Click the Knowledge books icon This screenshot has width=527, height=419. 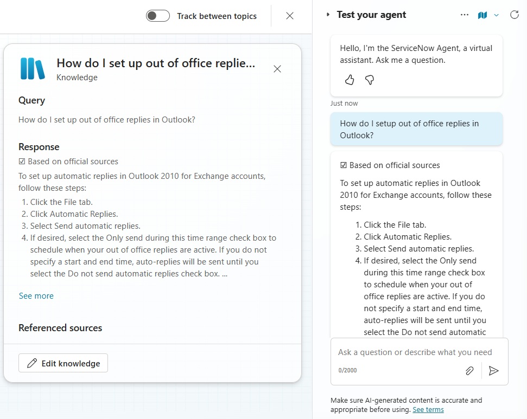coord(33,68)
